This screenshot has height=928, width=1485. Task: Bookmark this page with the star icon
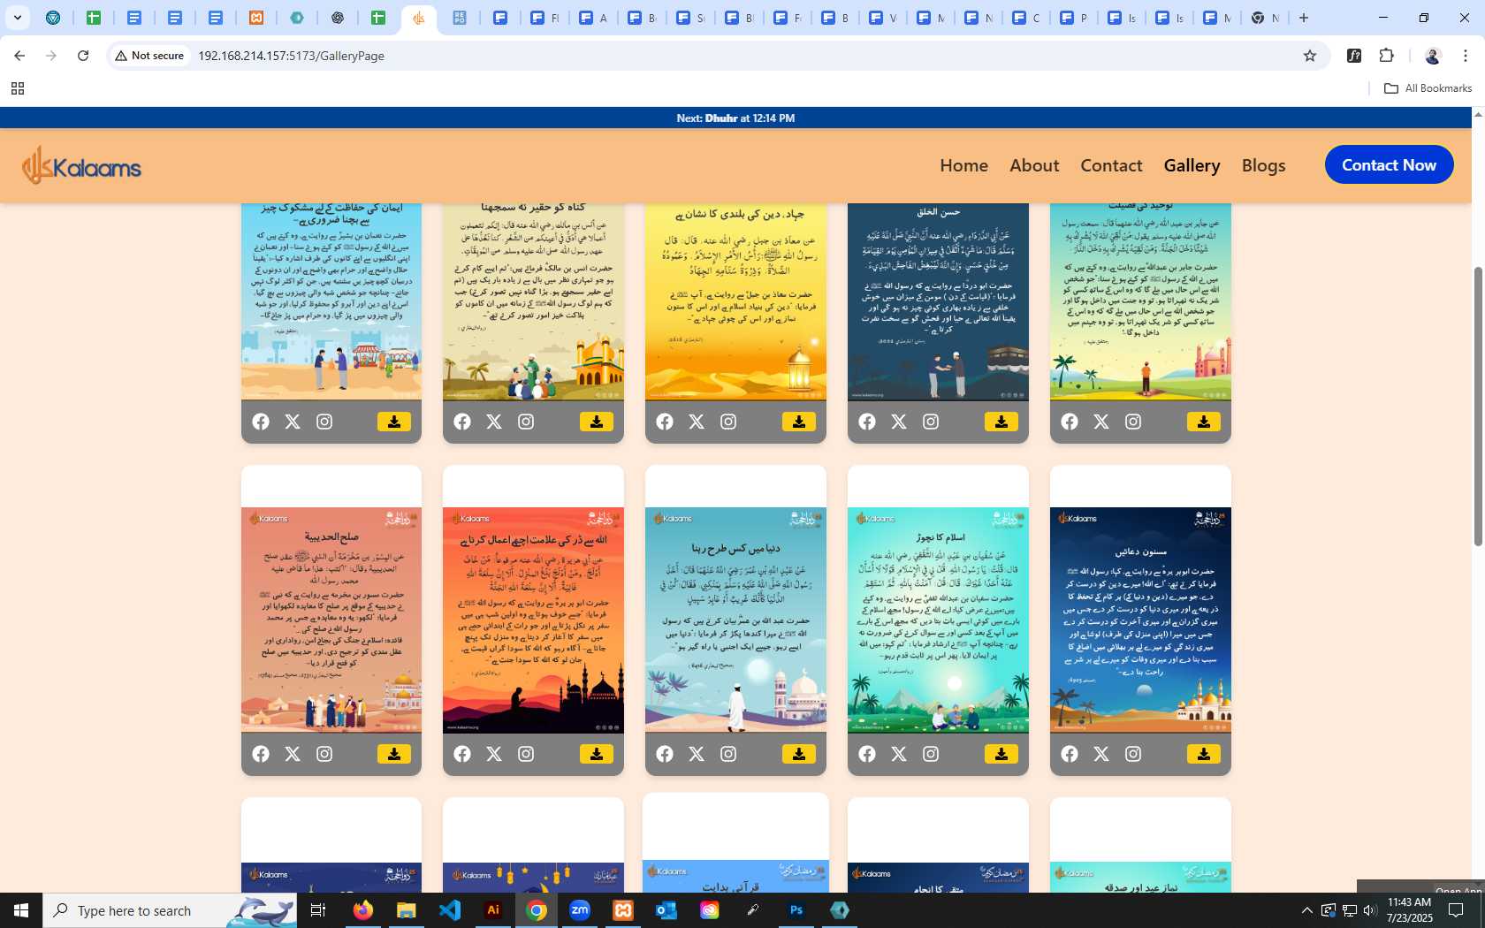(x=1310, y=56)
